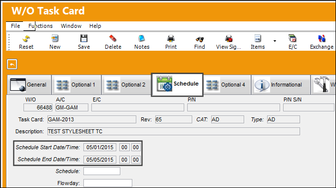Open the Functions menu

(x=40, y=26)
